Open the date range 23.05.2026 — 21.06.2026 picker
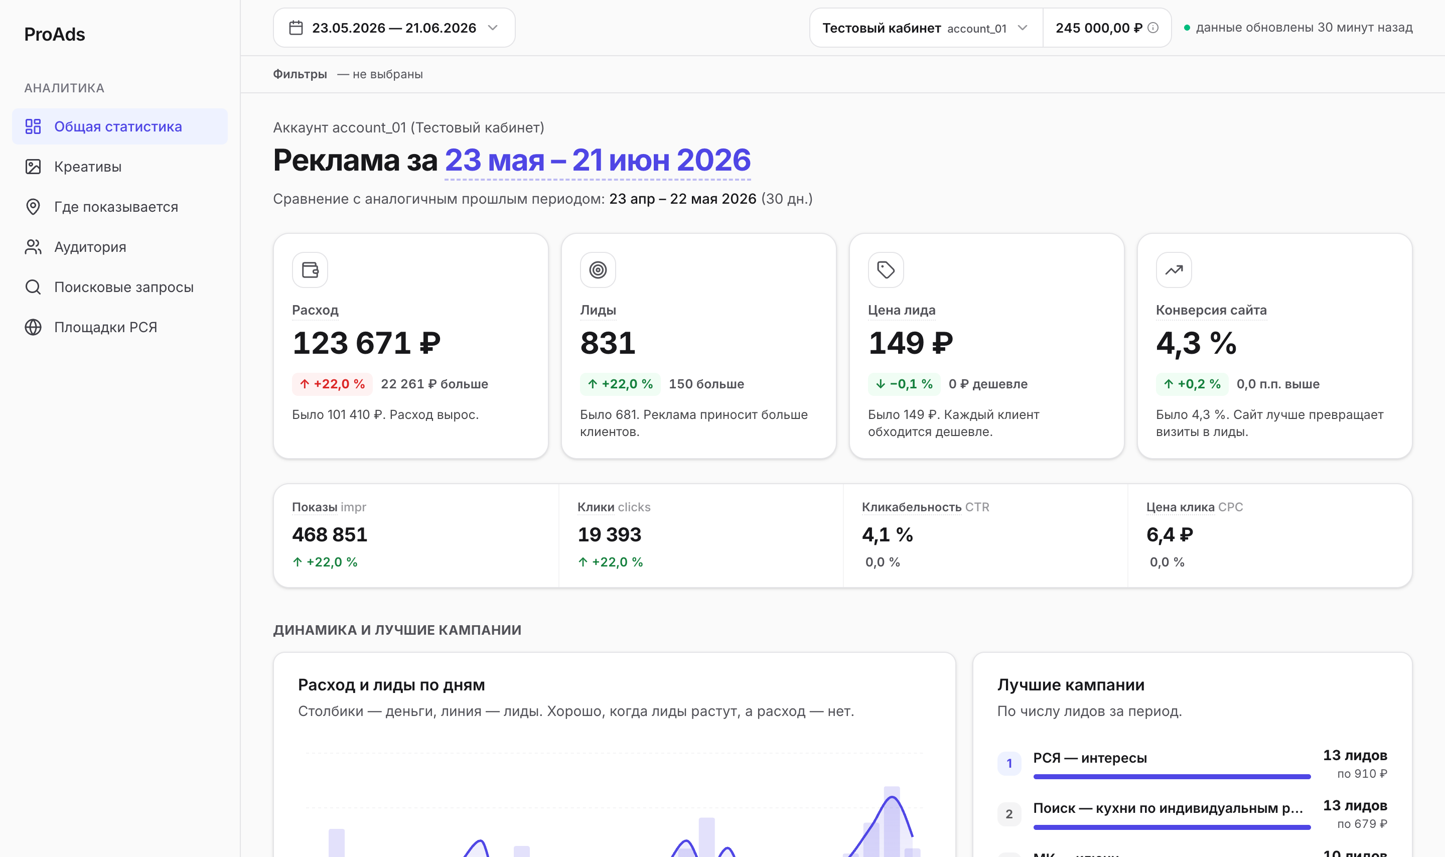This screenshot has width=1445, height=857. [394, 28]
